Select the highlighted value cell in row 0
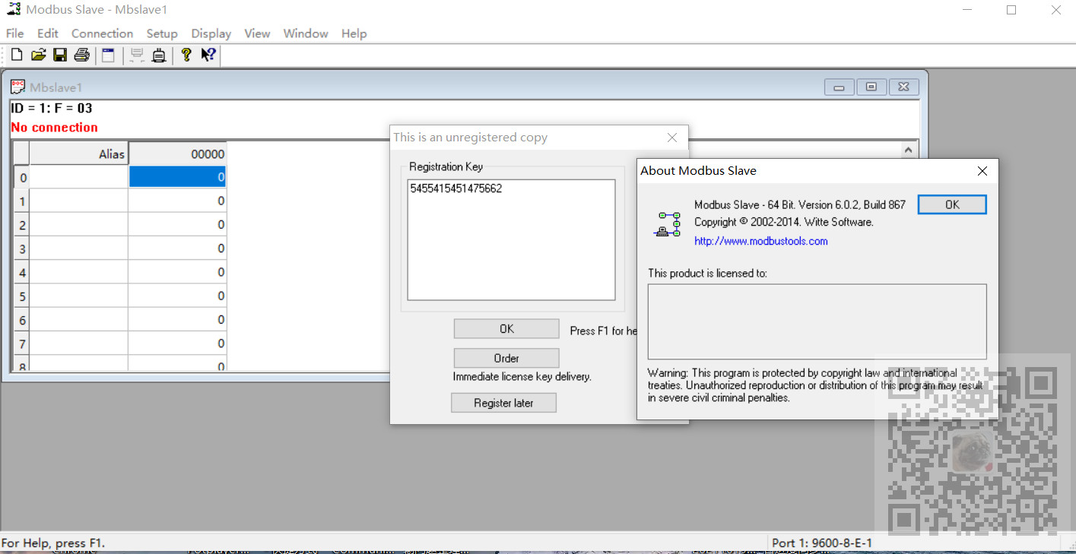This screenshot has height=554, width=1076. 177,177
